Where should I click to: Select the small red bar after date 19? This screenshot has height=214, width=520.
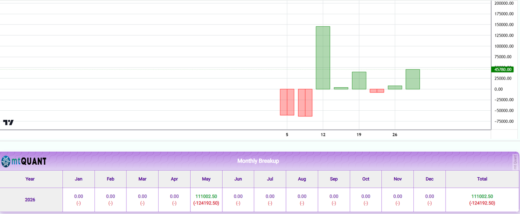point(377,91)
